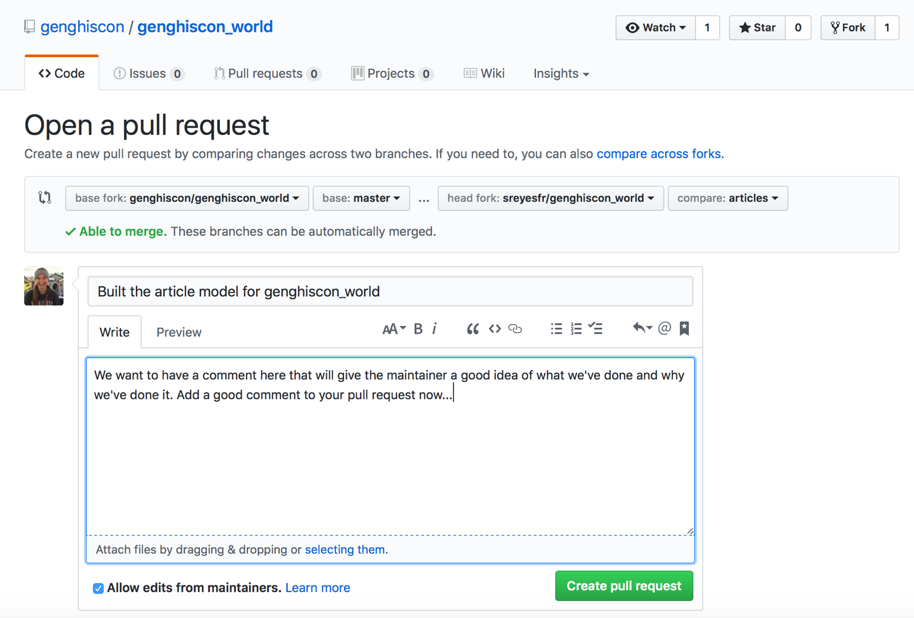Fork the repository
The width and height of the screenshot is (914, 618).
click(848, 27)
